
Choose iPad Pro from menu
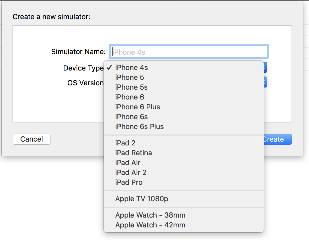point(184,182)
